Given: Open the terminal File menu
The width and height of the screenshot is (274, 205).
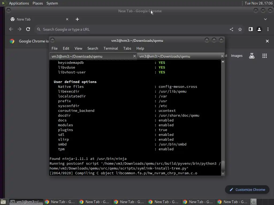Looking at the screenshot, I should [55, 49].
